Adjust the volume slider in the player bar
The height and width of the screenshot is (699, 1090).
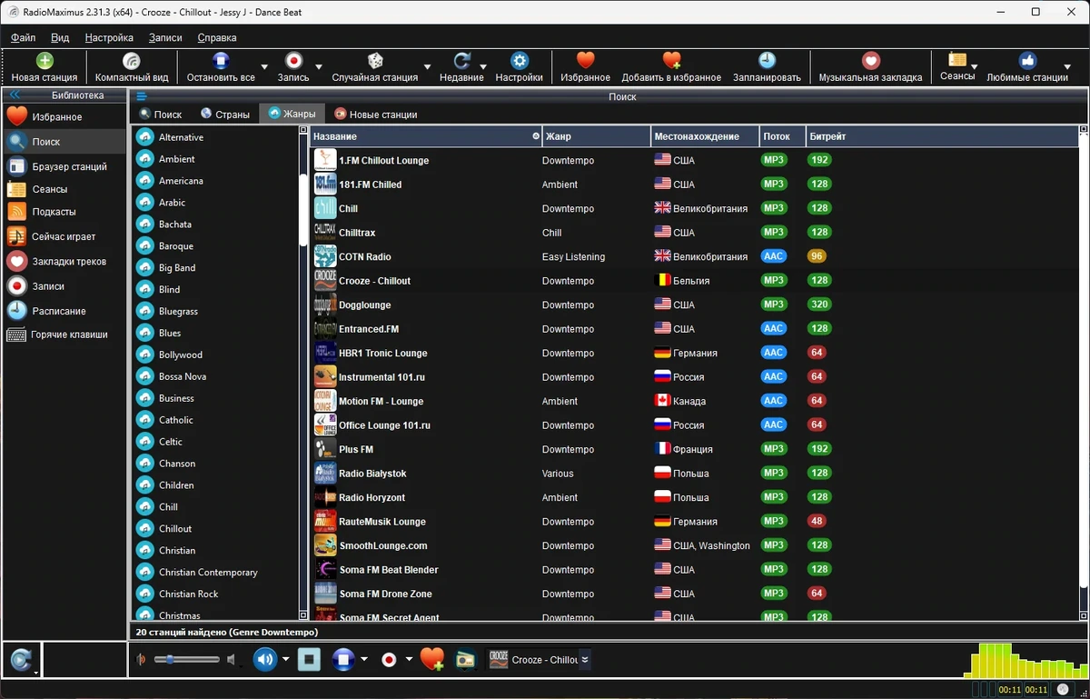click(186, 659)
